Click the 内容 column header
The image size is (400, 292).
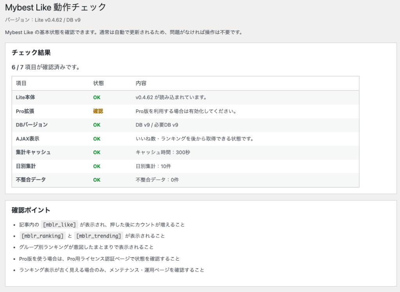[141, 83]
